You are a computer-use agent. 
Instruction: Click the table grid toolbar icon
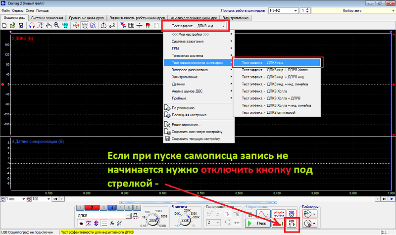pyautogui.click(x=131, y=26)
